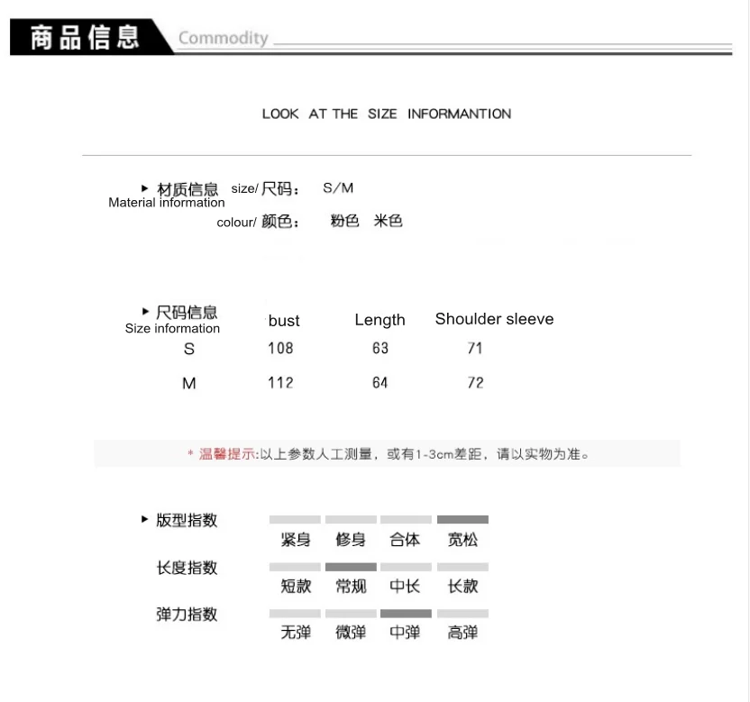Select the 合体 fit label
The image size is (750, 702).
pos(405,540)
